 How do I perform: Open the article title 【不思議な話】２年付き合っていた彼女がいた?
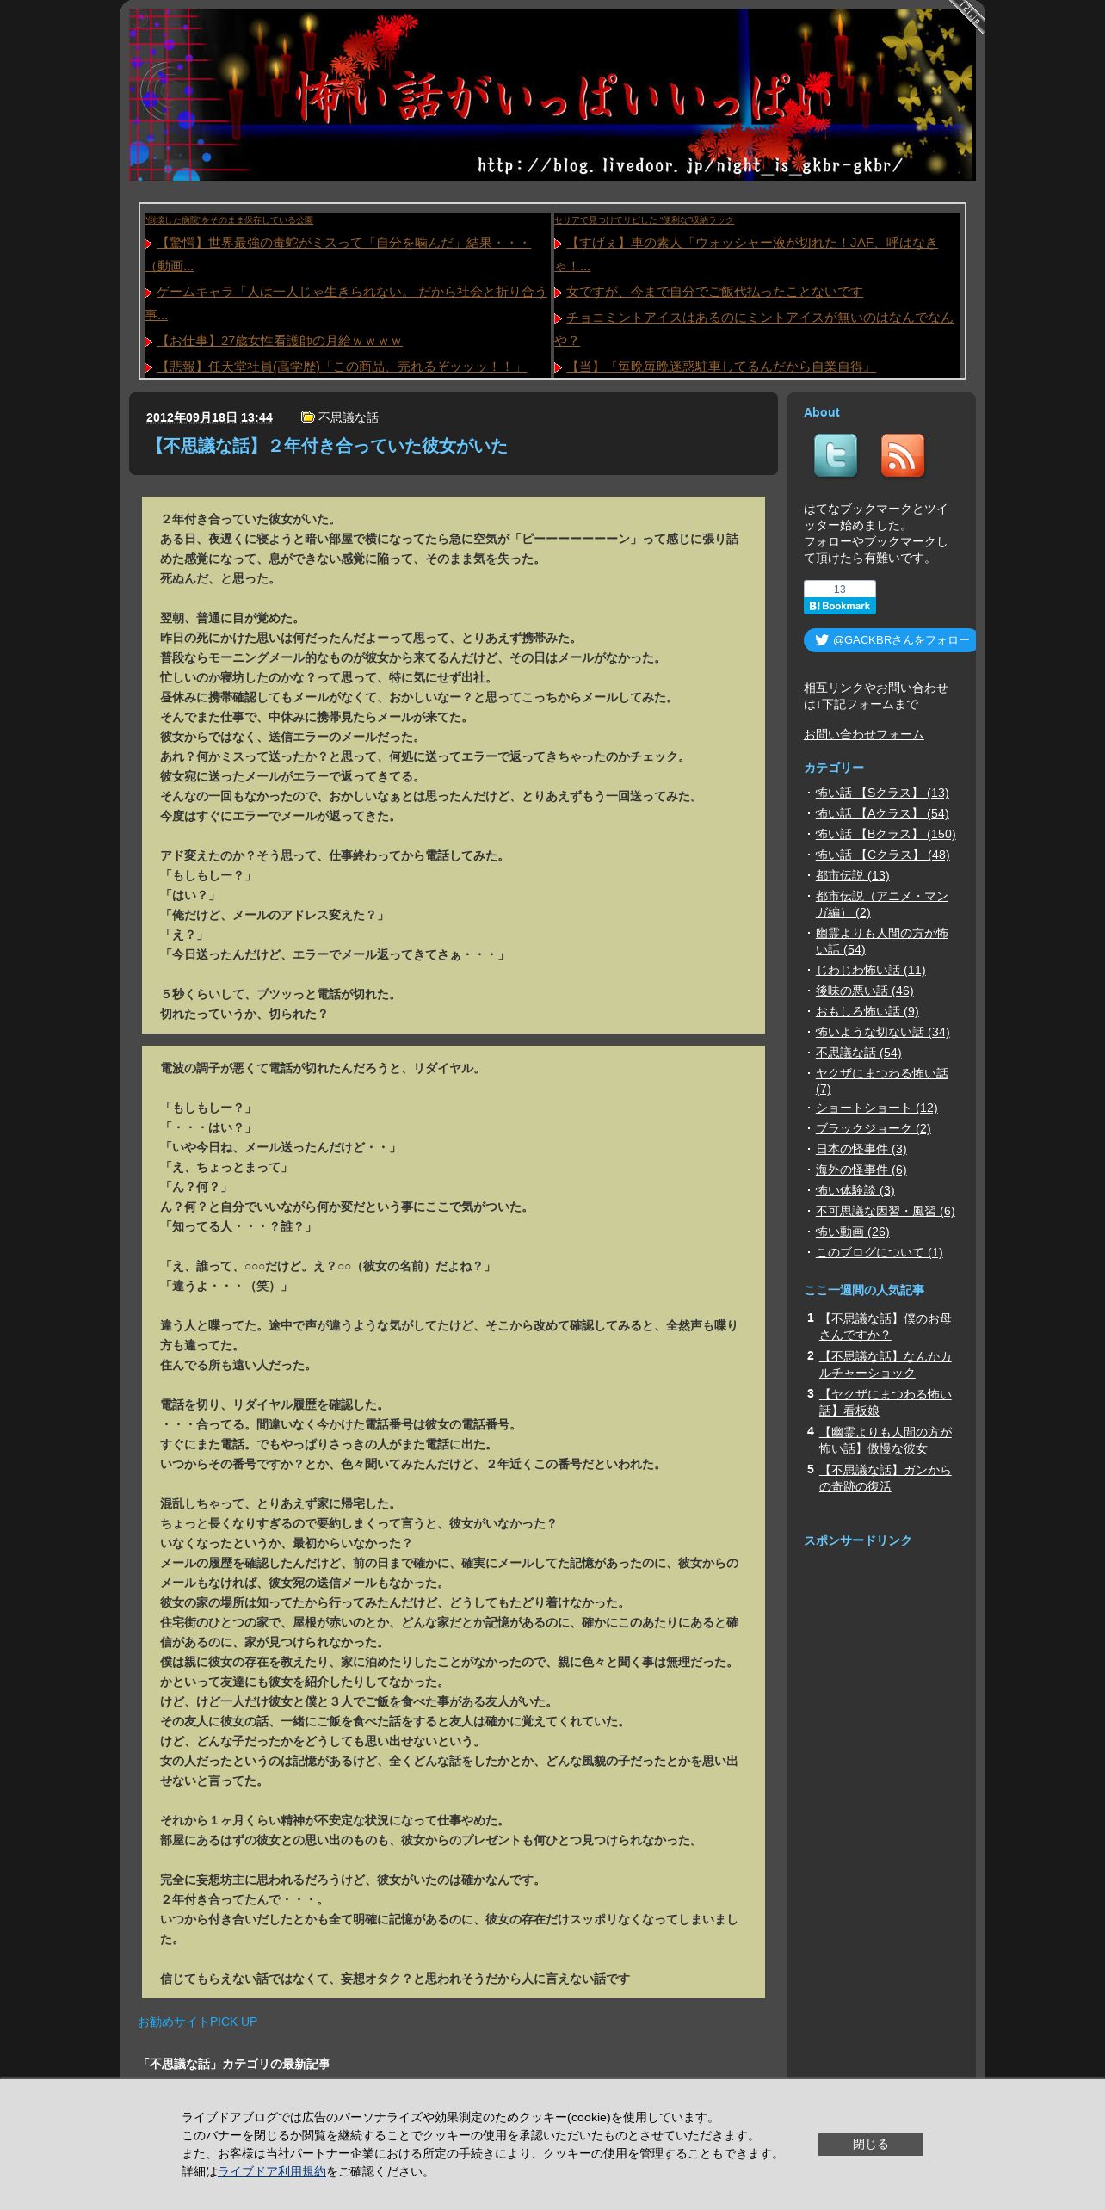coord(327,446)
